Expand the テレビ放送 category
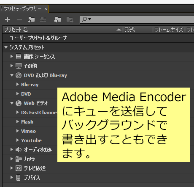Screen dimensions: 194x187 12,168
